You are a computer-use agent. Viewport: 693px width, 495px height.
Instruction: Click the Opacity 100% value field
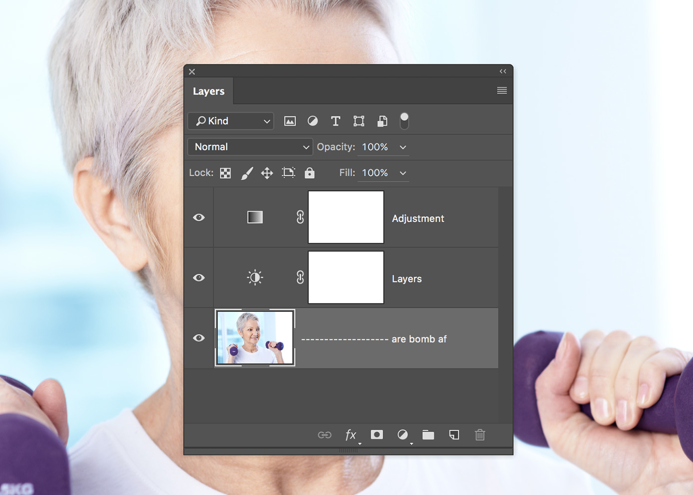click(x=375, y=147)
